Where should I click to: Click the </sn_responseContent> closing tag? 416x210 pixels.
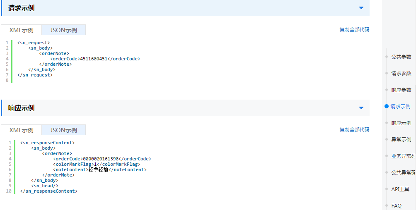click(49, 191)
